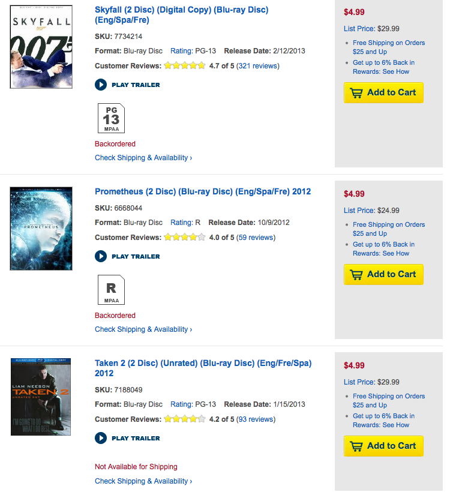Click the PG-13 MPAA rating badge for Skyfall

[x=111, y=118]
